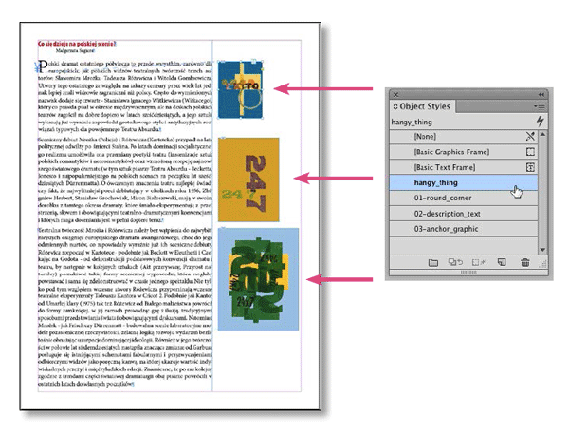
Task: Select the orange 24/7 anchored image
Action: click(x=248, y=180)
